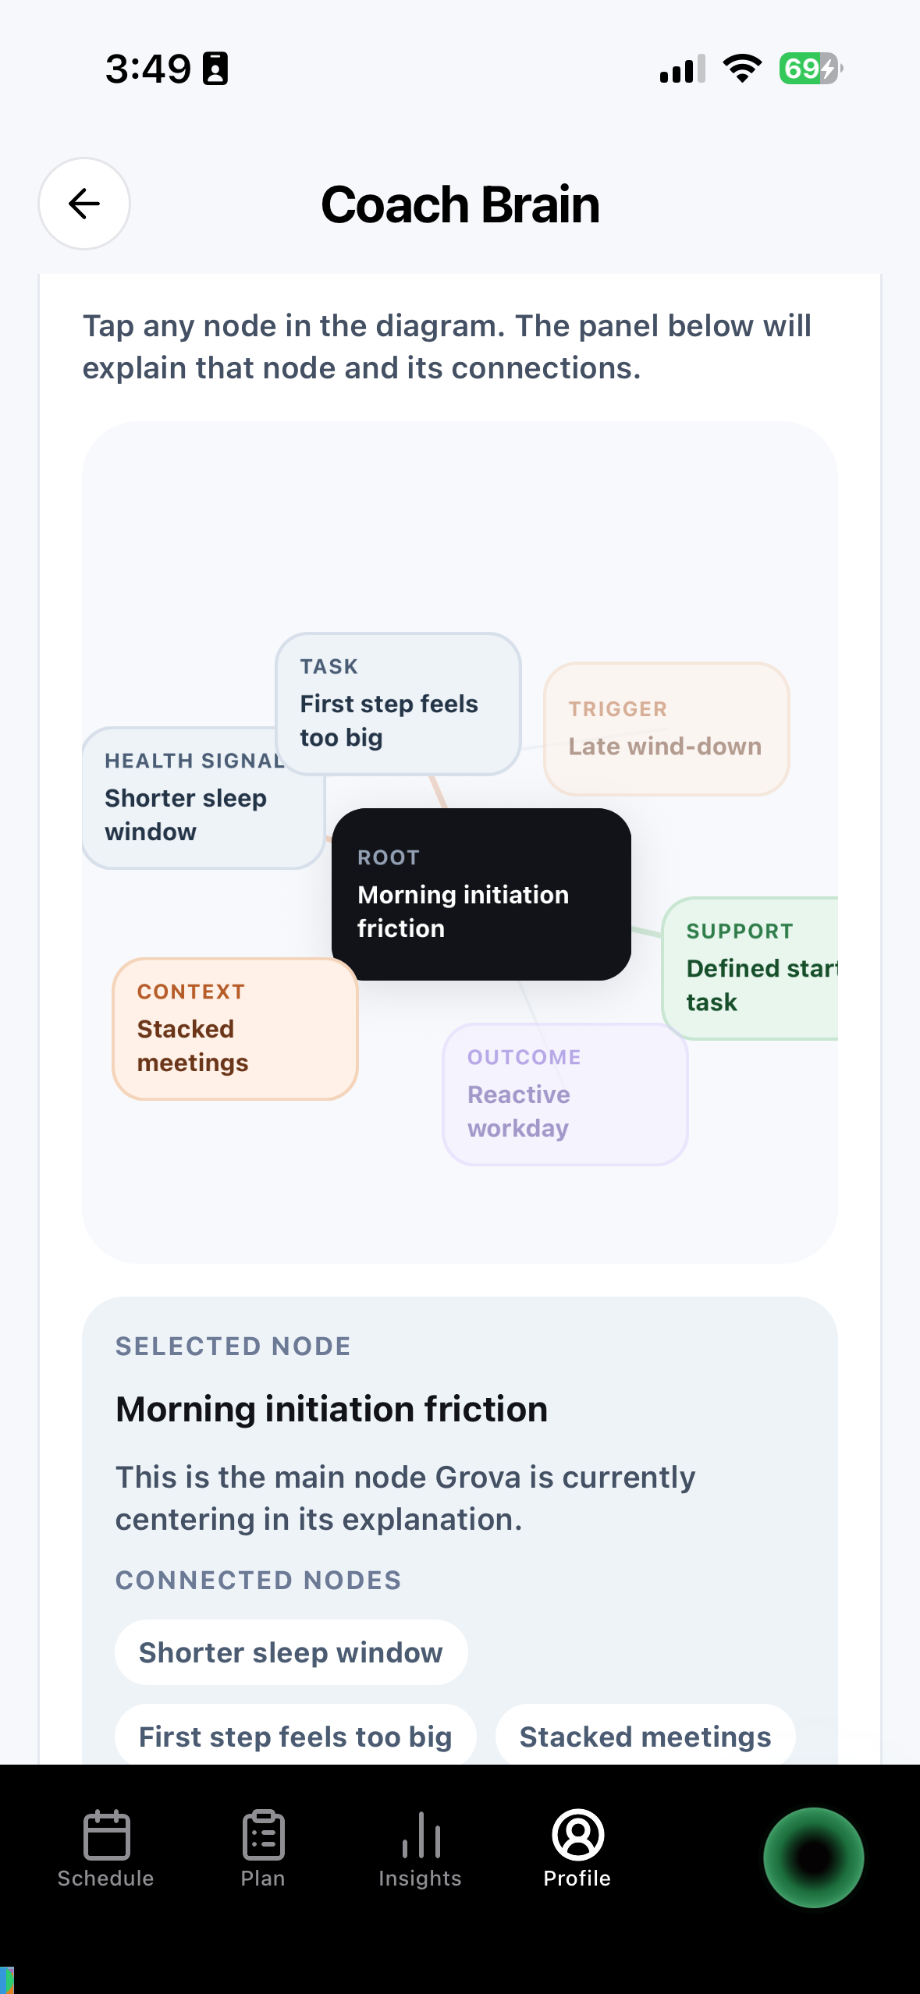Viewport: 920px width, 1994px height.
Task: Select the Late wind-down trigger node
Action: [666, 729]
